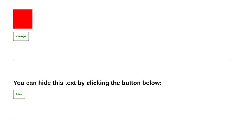Click the red box above the Change button
Image resolution: width=244 pixels, height=137 pixels.
click(x=23, y=19)
